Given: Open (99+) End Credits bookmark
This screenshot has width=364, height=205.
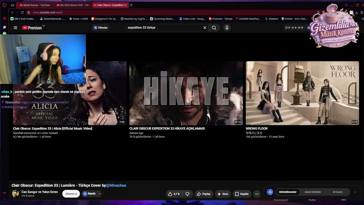Looking at the screenshot, I should [x=23, y=19].
